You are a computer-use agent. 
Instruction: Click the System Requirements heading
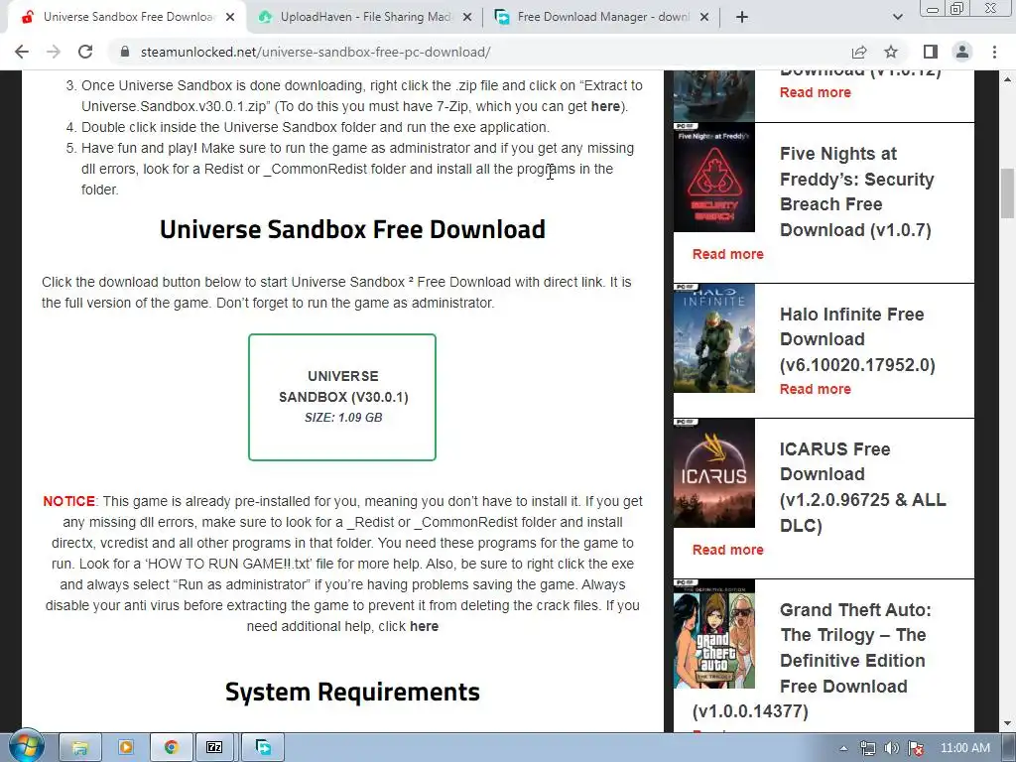point(352,692)
